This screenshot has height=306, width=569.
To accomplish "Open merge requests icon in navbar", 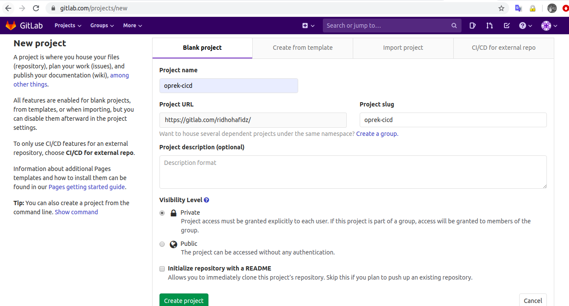I will 490,26.
